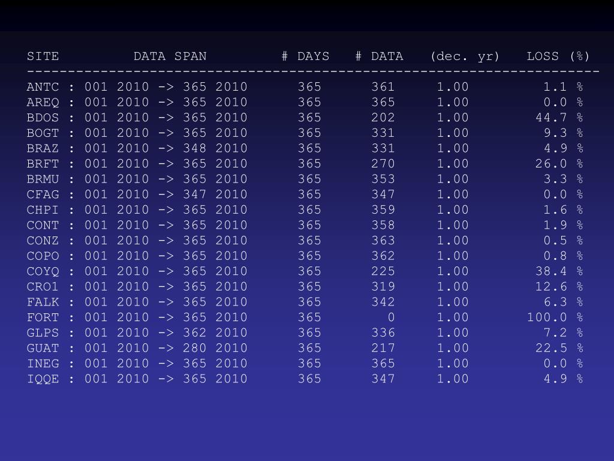Click the 1.9 % loss value for CONT
614x461 pixels.
click(564, 225)
